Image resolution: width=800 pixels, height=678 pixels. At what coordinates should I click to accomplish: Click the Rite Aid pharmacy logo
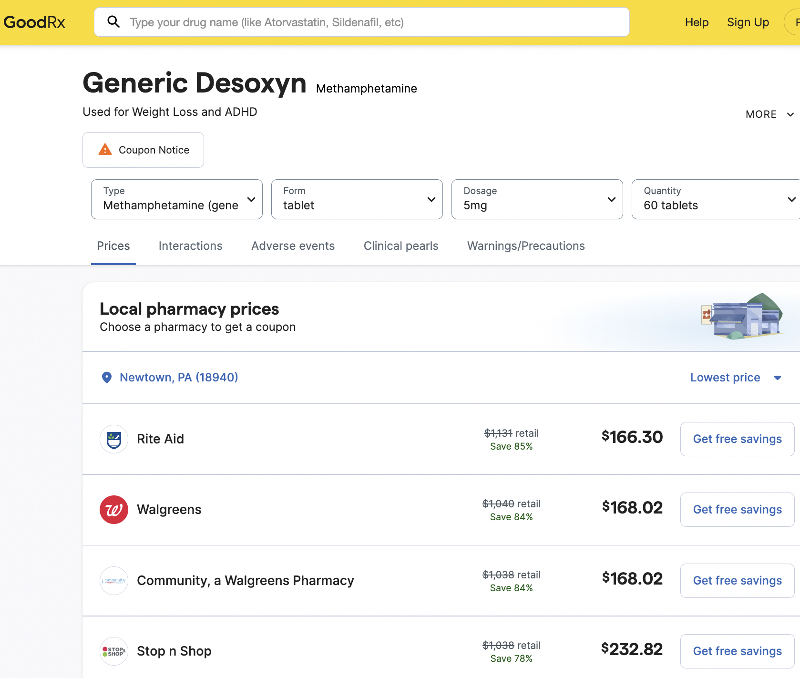point(114,439)
